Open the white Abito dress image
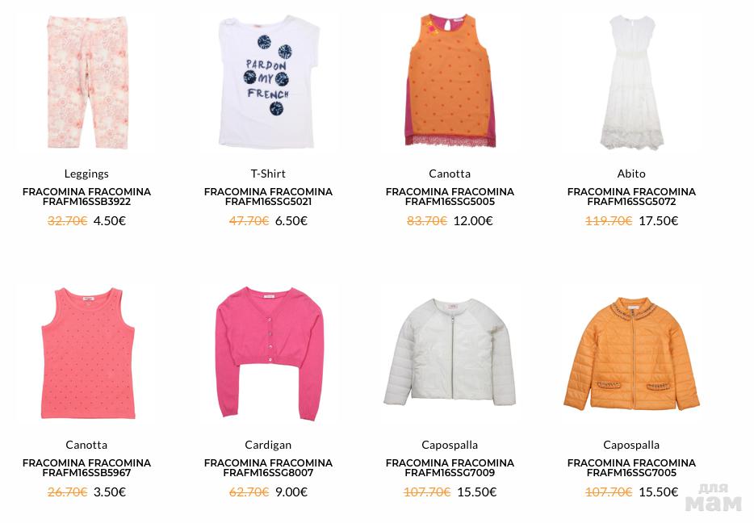Image resolution: width=754 pixels, height=523 pixels. [x=631, y=82]
